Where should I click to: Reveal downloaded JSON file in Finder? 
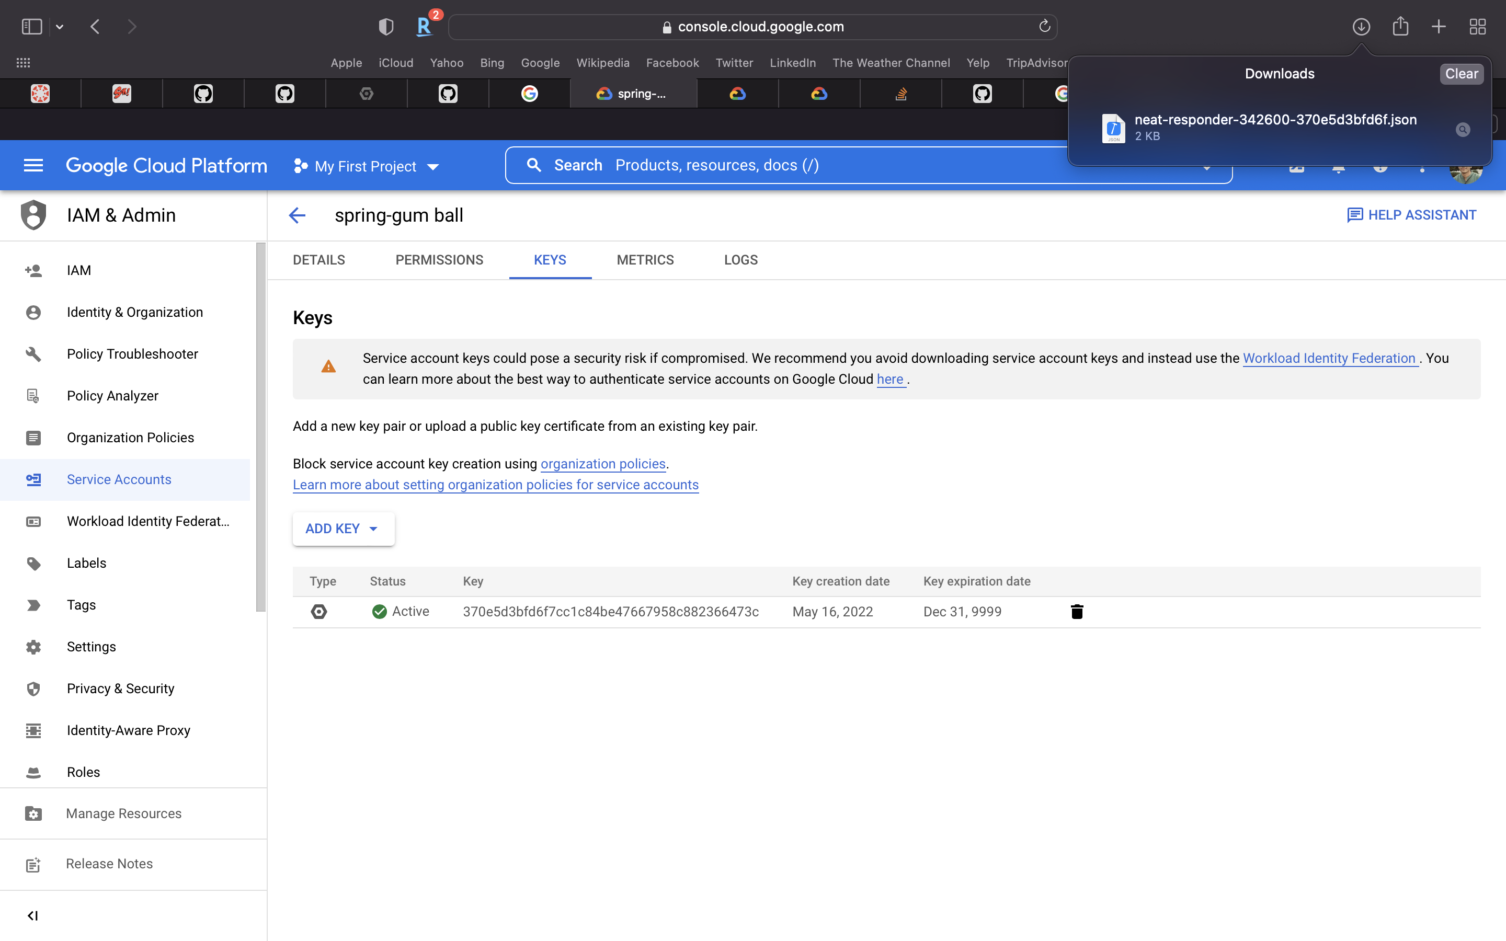[x=1463, y=130]
